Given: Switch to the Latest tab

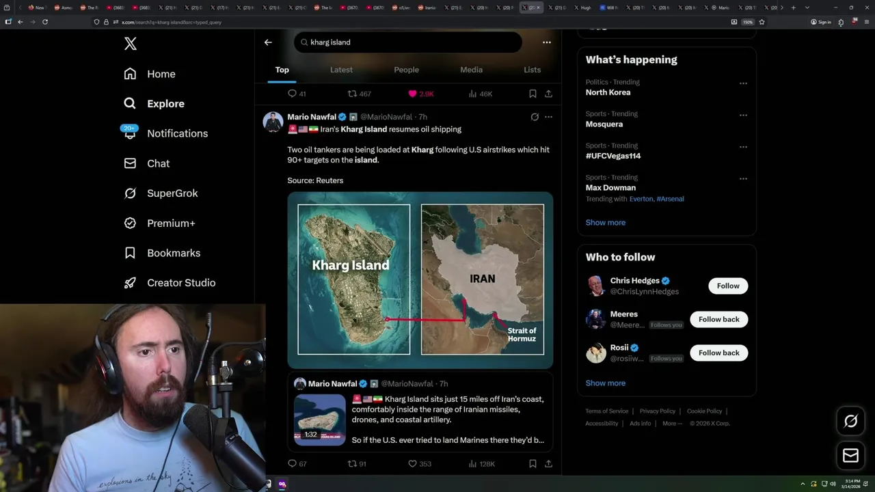Looking at the screenshot, I should 341,70.
